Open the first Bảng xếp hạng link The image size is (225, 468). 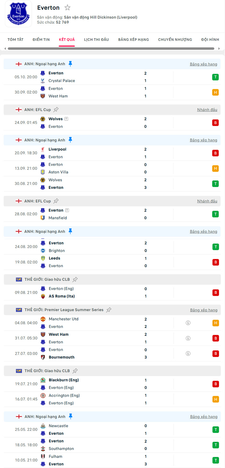click(x=203, y=64)
